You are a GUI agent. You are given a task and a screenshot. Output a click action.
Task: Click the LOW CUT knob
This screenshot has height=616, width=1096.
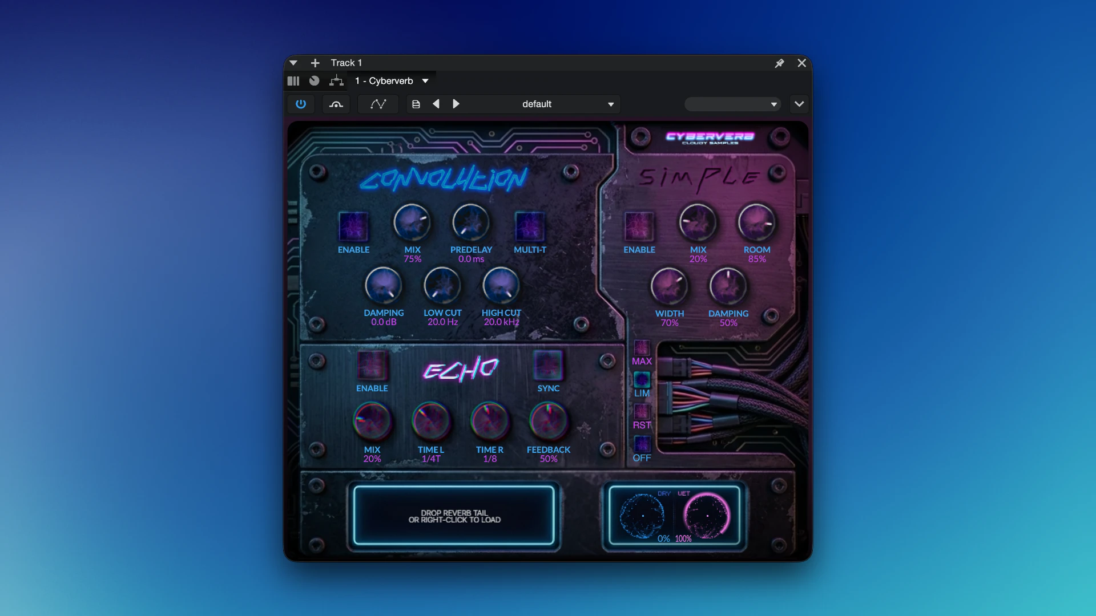click(442, 286)
